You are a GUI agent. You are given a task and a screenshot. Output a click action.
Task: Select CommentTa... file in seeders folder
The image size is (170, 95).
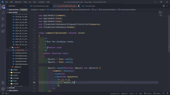click(20, 50)
